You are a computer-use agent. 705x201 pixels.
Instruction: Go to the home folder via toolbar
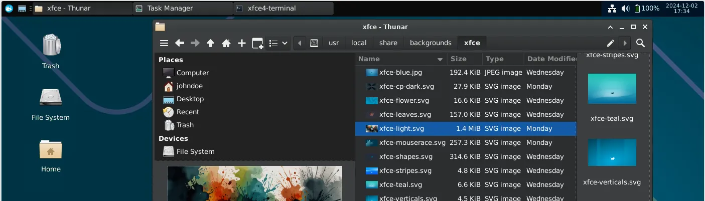226,43
